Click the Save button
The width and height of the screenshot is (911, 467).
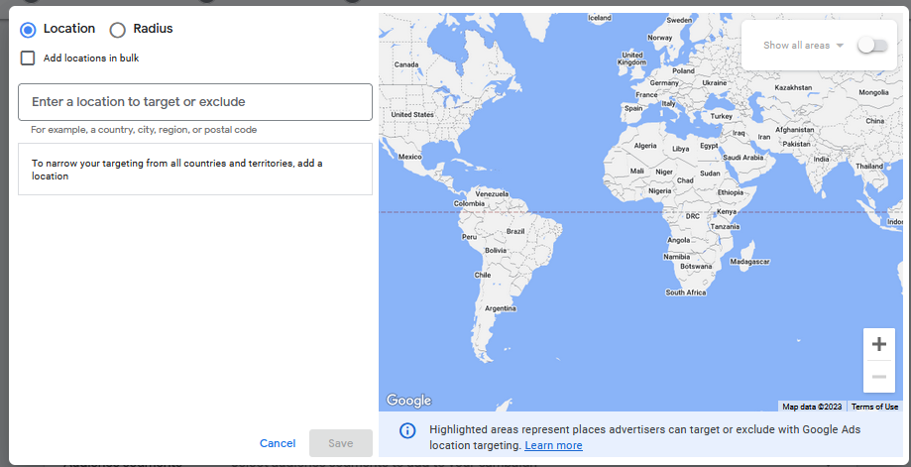pos(340,443)
